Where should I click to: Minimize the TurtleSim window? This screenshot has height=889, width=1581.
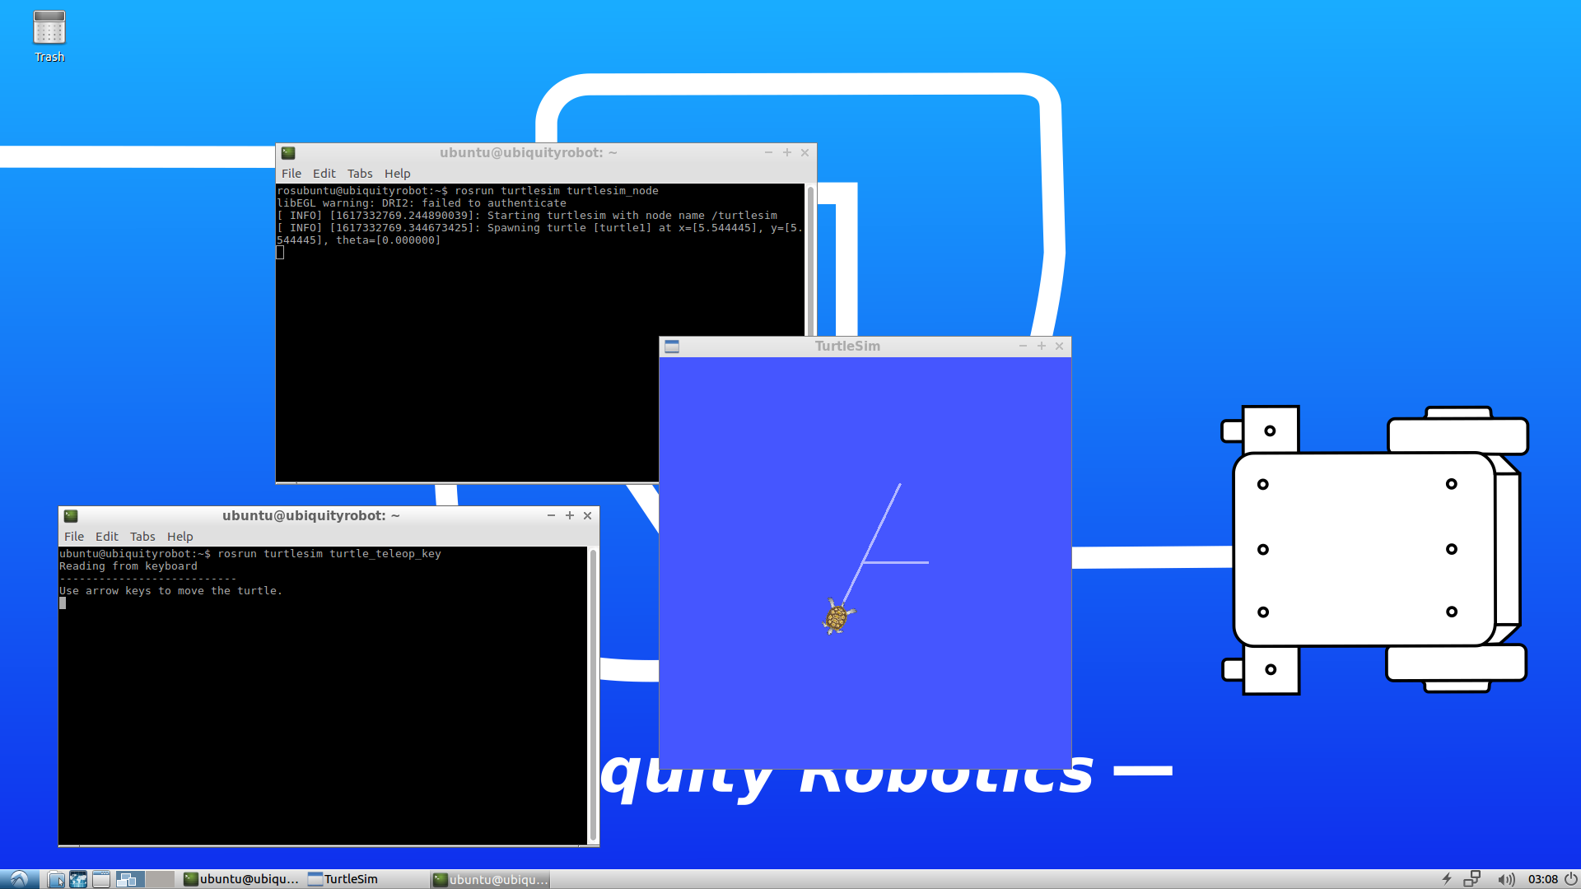point(1023,346)
